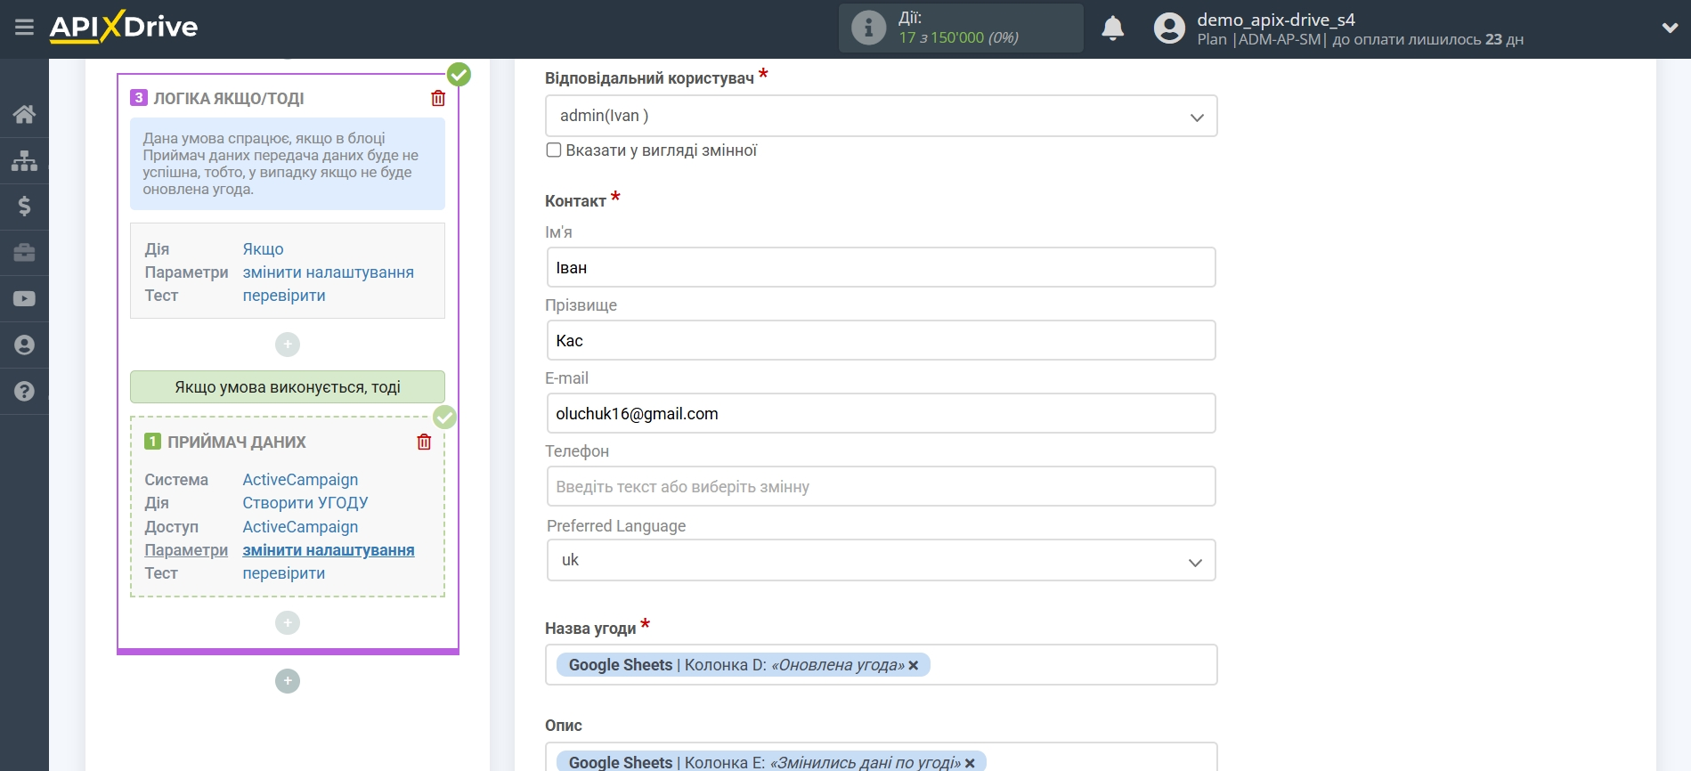Click the Телефон input field

[x=881, y=486]
